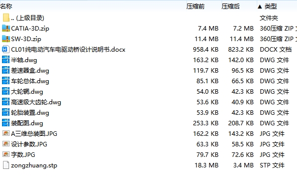Click the 253.3 KB size of 装配图.dwg

[206, 123]
